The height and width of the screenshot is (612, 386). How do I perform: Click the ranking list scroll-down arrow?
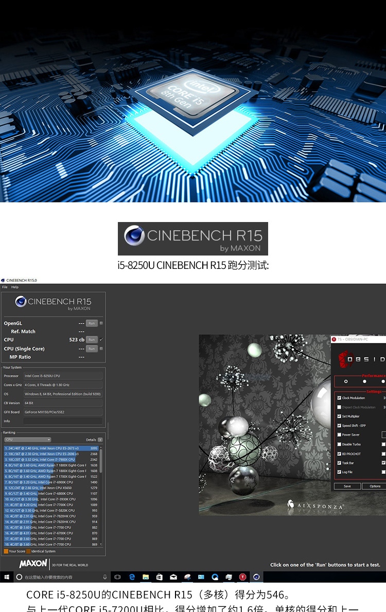point(101,544)
